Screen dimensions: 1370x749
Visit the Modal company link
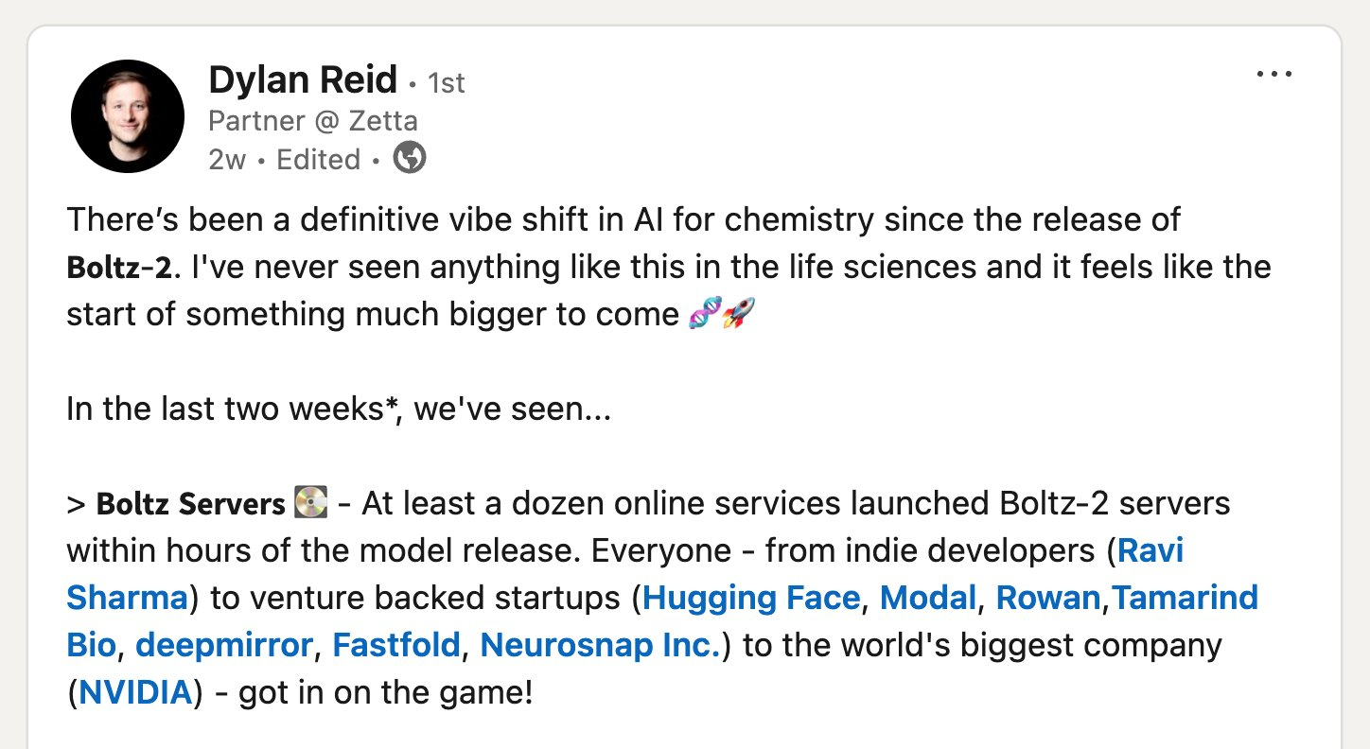click(927, 598)
